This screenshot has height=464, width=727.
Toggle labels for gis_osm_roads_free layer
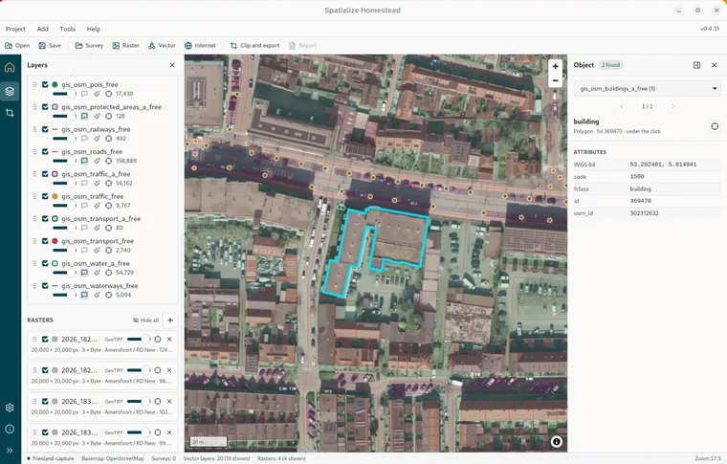84,161
